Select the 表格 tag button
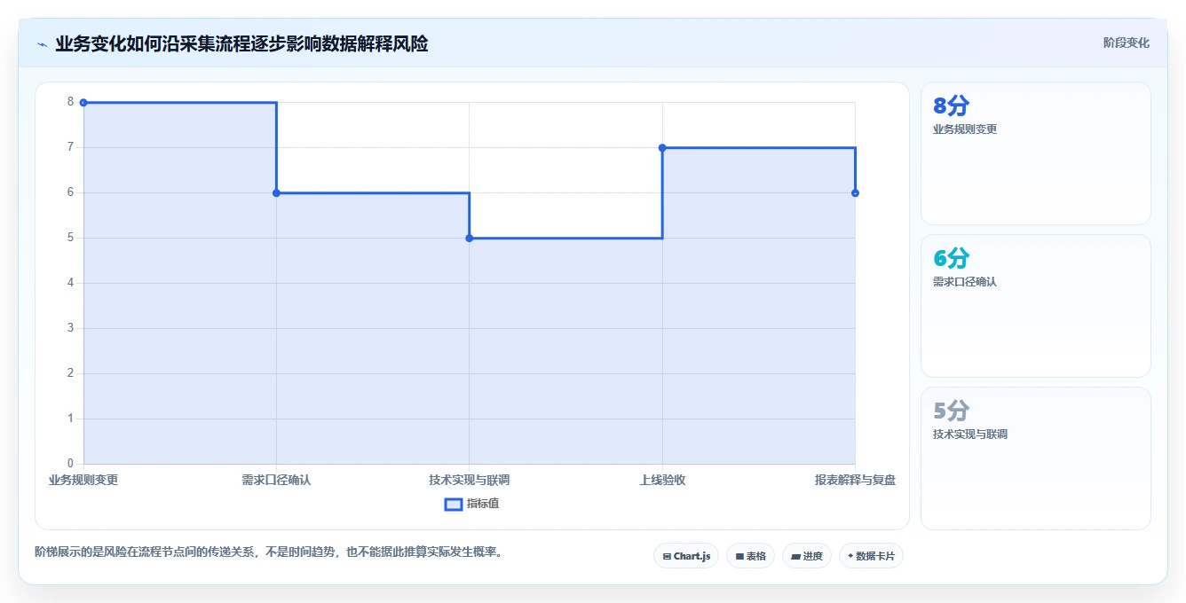The height and width of the screenshot is (603, 1186). [750, 556]
